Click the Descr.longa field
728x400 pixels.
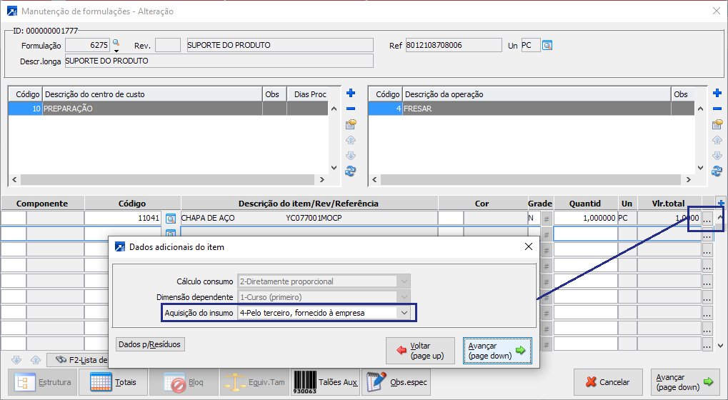click(219, 61)
